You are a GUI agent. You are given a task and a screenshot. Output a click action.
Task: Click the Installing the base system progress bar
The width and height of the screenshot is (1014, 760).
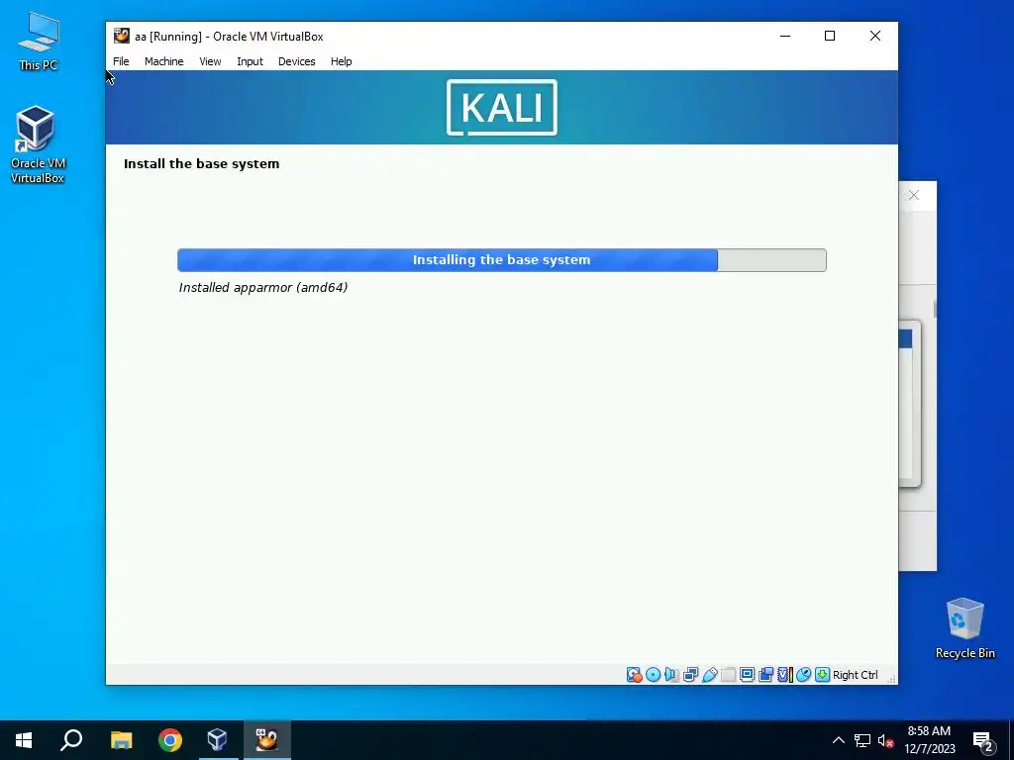coord(502,260)
